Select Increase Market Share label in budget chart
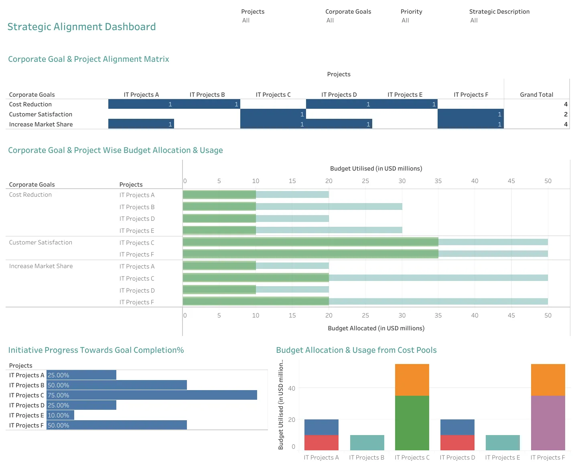576x476 pixels. coord(41,266)
